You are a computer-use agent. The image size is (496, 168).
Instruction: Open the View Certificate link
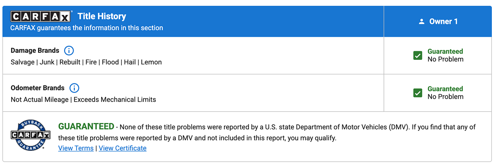(x=122, y=148)
